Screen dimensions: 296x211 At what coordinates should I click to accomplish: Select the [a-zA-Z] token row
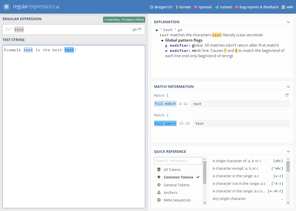[248, 191]
